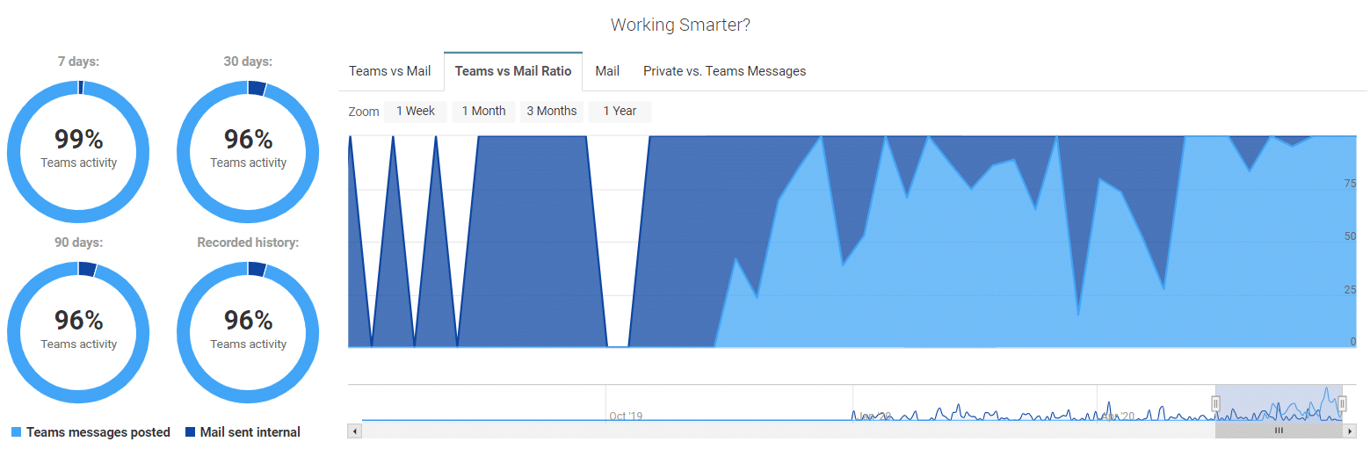The image size is (1370, 449).
Task: Open the Mail tab
Action: tap(607, 71)
